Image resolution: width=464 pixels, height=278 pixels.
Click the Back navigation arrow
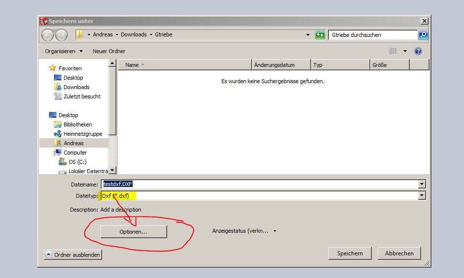coord(47,35)
